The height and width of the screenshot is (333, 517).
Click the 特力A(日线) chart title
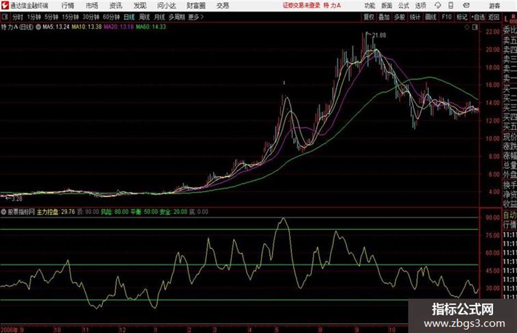(x=17, y=27)
